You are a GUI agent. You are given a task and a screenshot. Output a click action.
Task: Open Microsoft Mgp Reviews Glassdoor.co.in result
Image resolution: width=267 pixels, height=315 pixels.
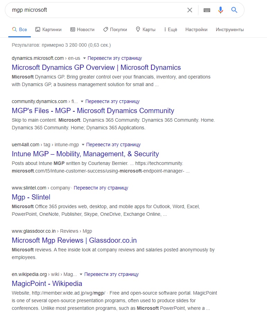tap(74, 240)
